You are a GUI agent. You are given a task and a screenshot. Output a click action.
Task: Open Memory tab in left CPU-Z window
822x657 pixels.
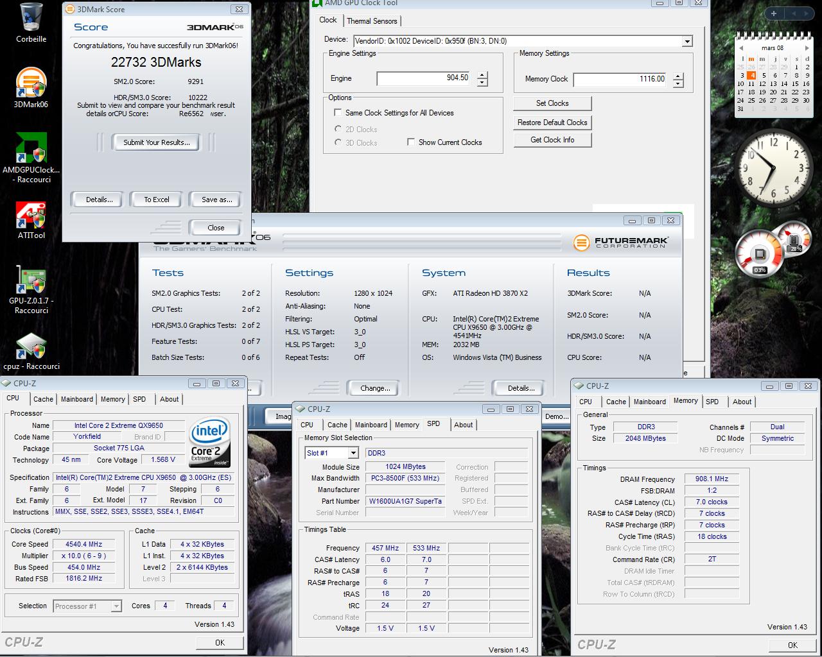[x=113, y=399]
